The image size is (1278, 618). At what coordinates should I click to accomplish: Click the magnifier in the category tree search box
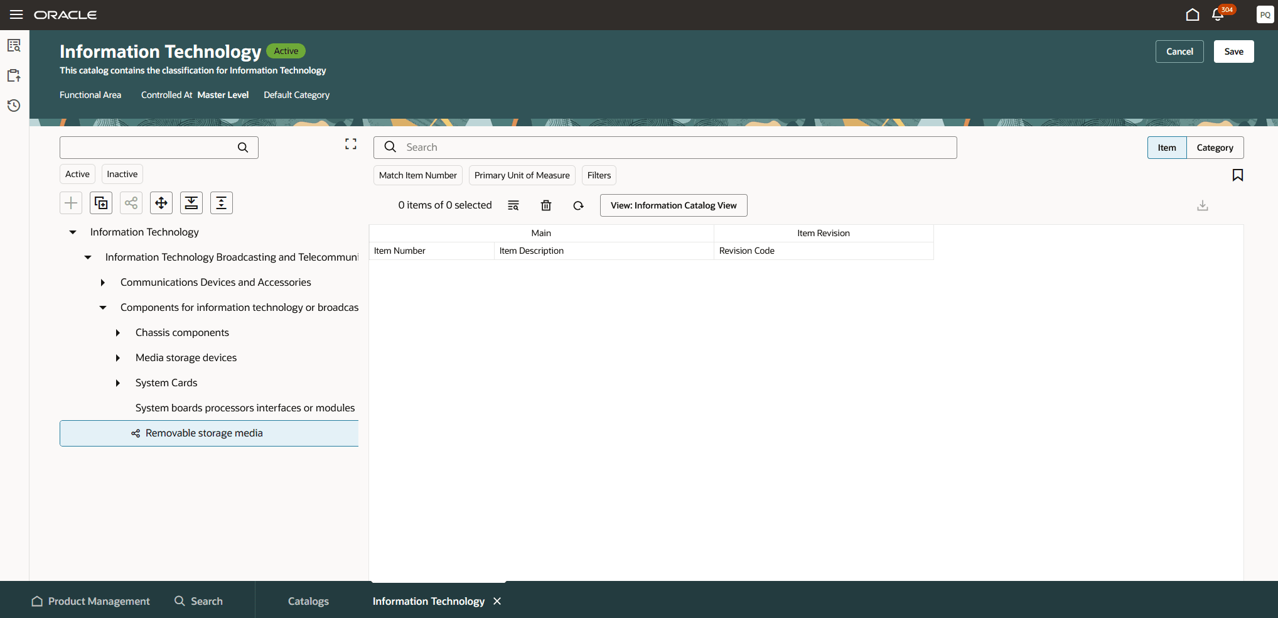(x=243, y=148)
